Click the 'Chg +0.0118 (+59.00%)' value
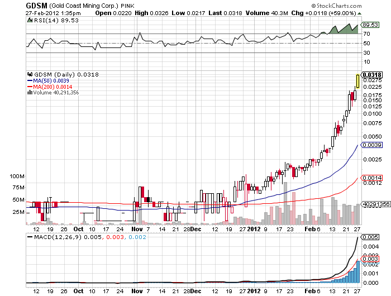The height and width of the screenshot is (296, 391). coord(323,13)
